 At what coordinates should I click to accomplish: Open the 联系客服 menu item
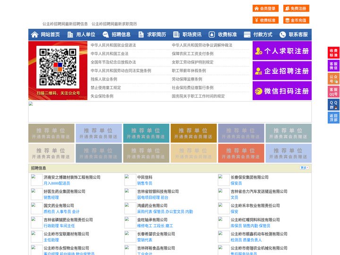pos(298,34)
